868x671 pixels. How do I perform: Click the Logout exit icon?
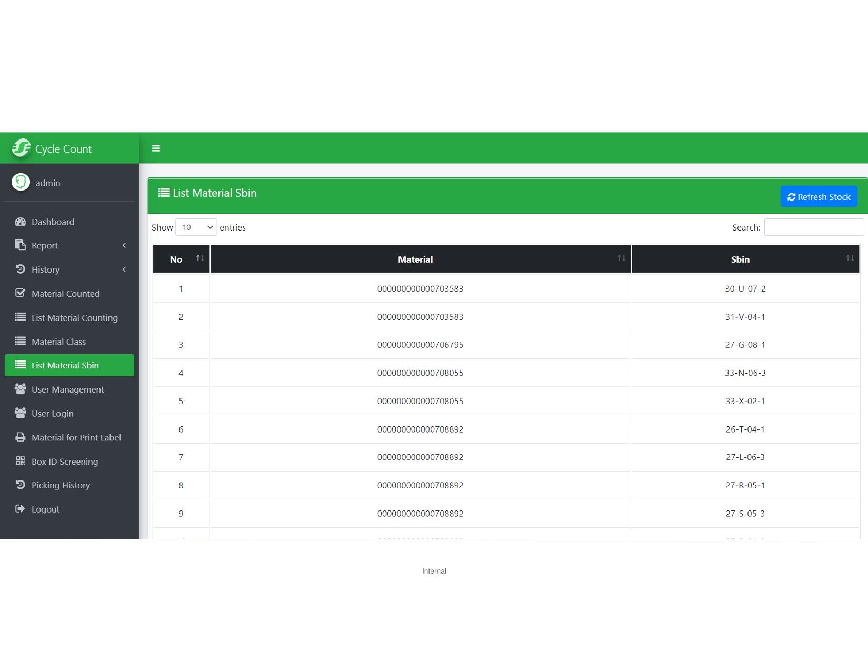(x=21, y=509)
